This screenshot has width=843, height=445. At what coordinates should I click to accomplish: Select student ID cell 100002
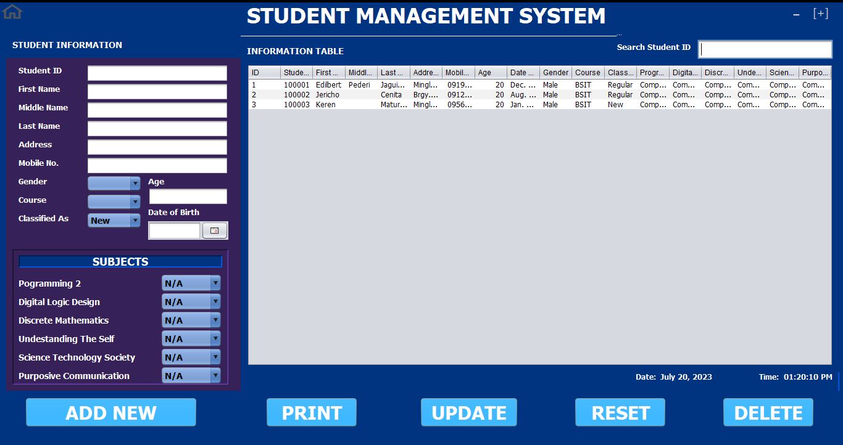[x=297, y=95]
